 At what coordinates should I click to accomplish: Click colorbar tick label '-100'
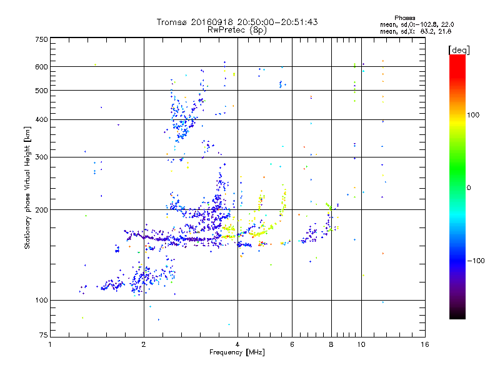[x=476, y=261]
